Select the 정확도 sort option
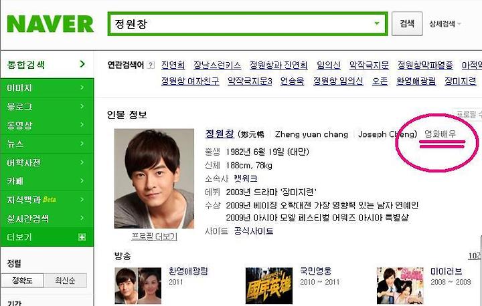482x306 pixels. point(23,280)
